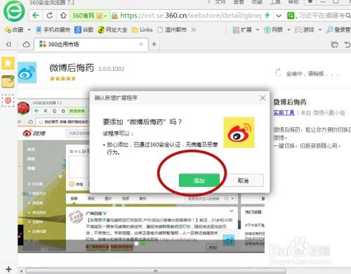Click the five star rating
The image size is (351, 274).
62,79
